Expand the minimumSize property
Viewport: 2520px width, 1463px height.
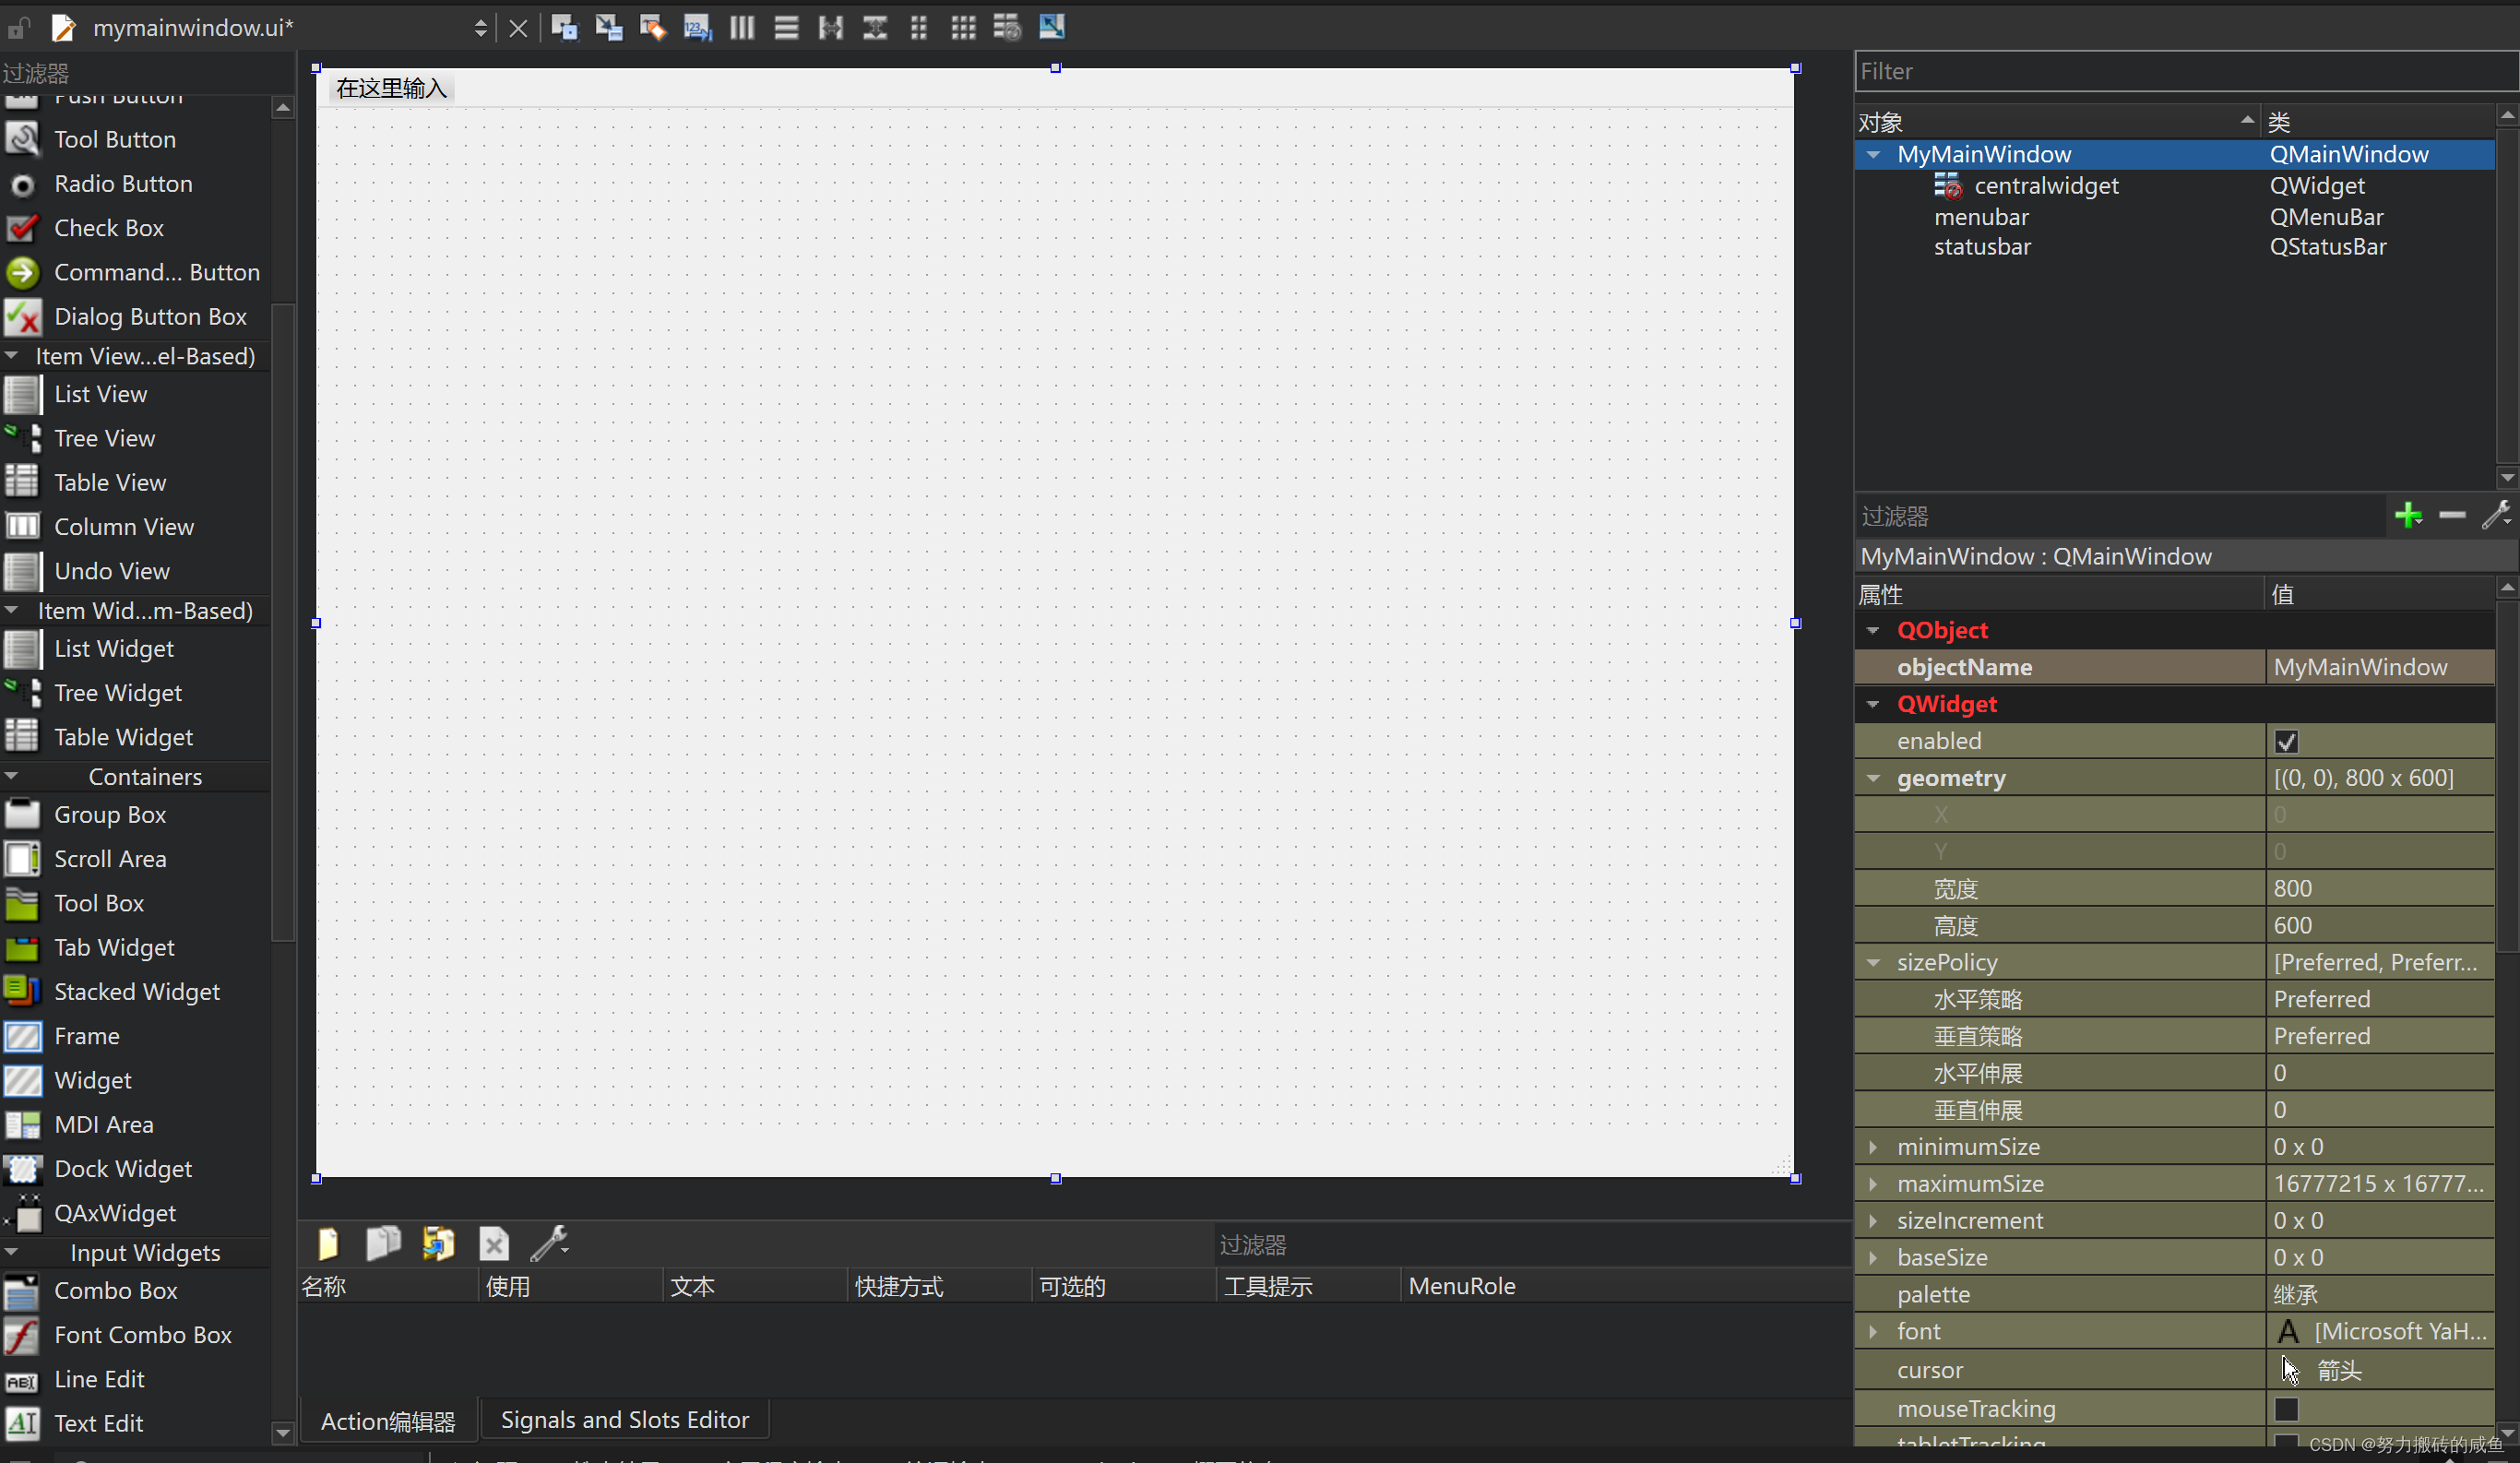tap(1873, 1147)
